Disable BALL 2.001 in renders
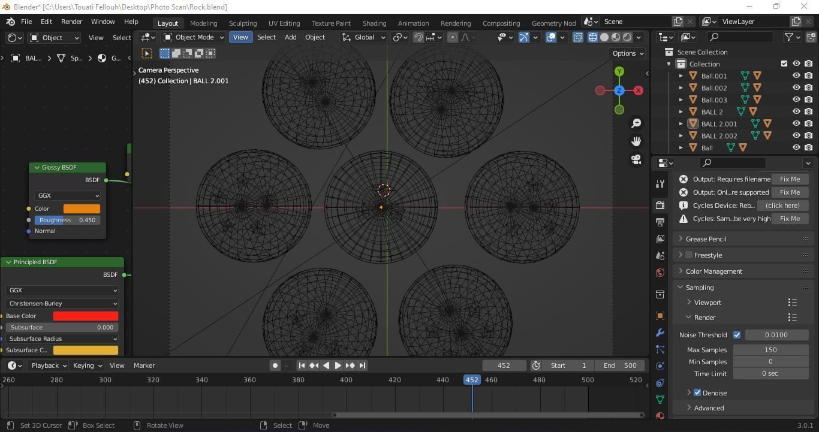The width and height of the screenshot is (819, 432). (x=808, y=124)
